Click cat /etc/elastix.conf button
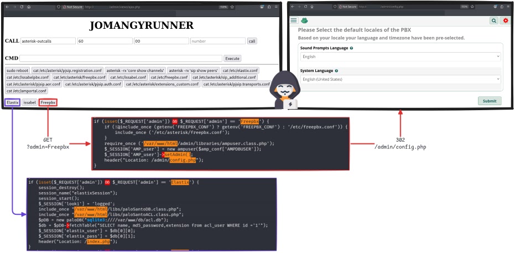This screenshot has height=253, width=515. pos(241,71)
